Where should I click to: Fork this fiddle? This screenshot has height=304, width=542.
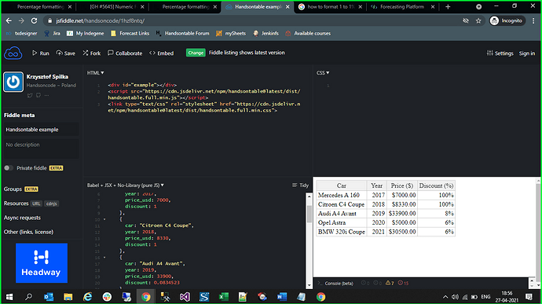tap(92, 53)
